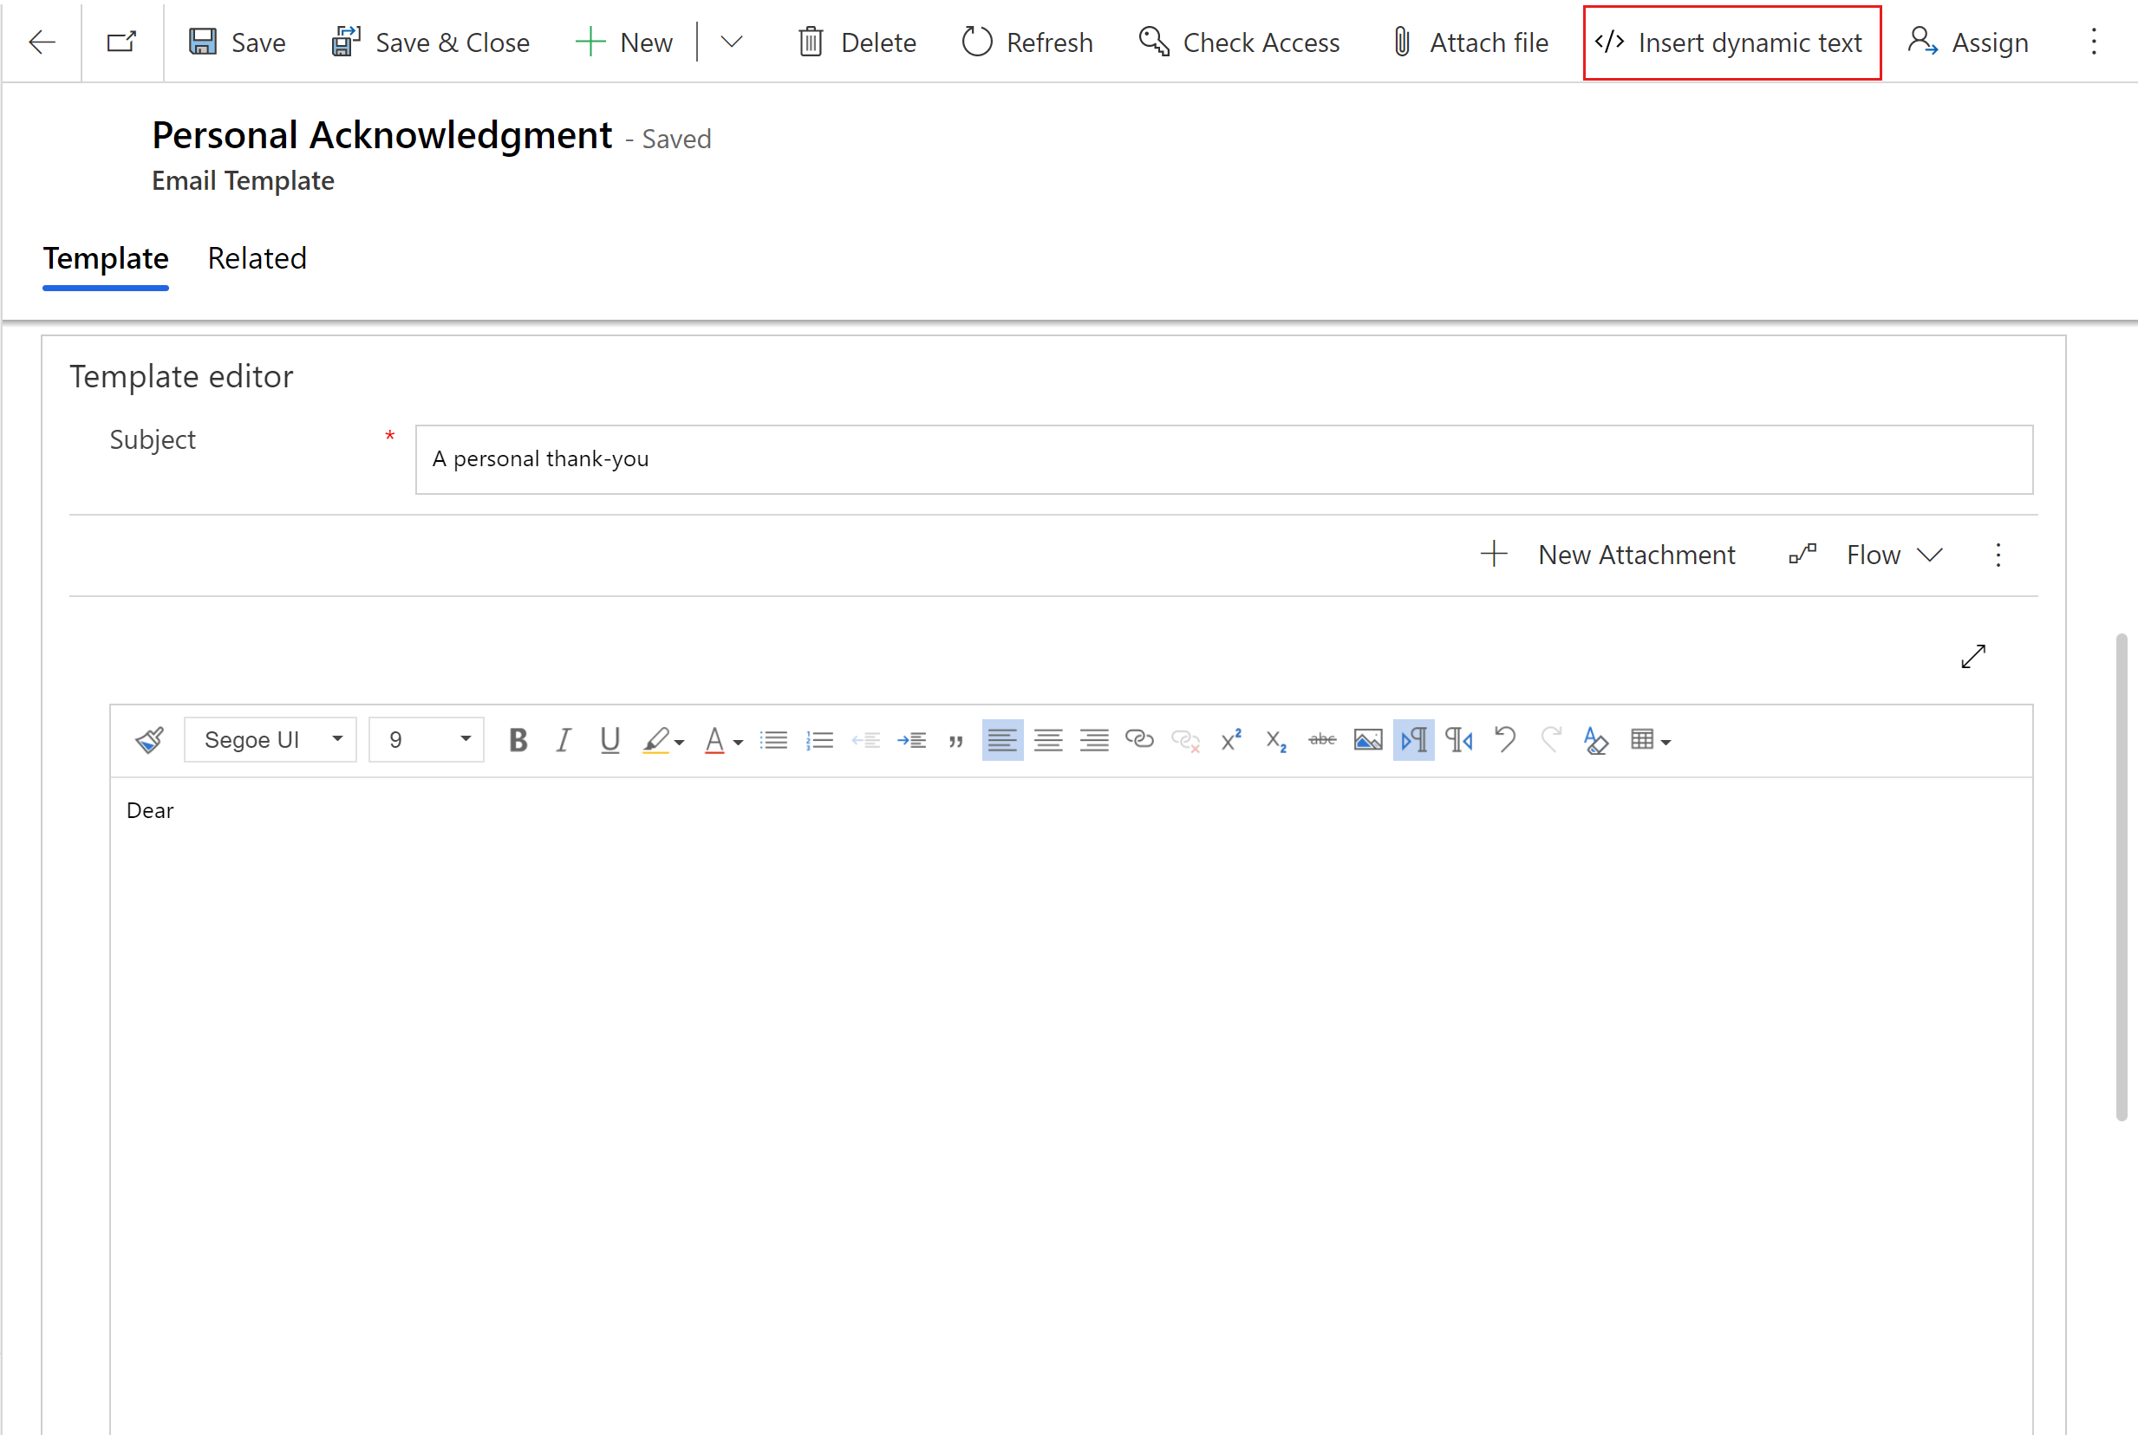Click the Insert dynamic text button
The width and height of the screenshot is (2138, 1435).
1728,42
